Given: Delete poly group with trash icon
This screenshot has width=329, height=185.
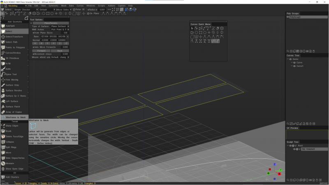Looking at the screenshot, I should click(314, 51).
